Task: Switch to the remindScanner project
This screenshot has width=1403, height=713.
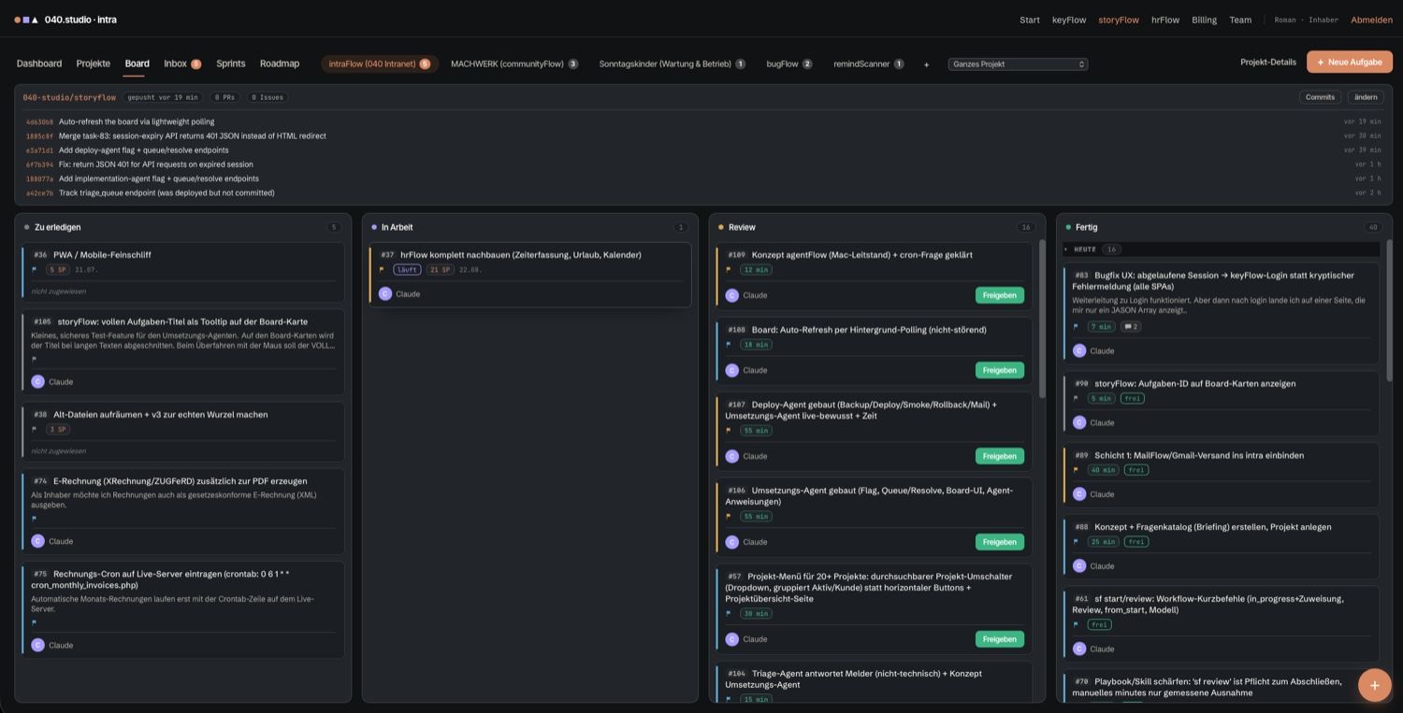Action: click(x=869, y=64)
